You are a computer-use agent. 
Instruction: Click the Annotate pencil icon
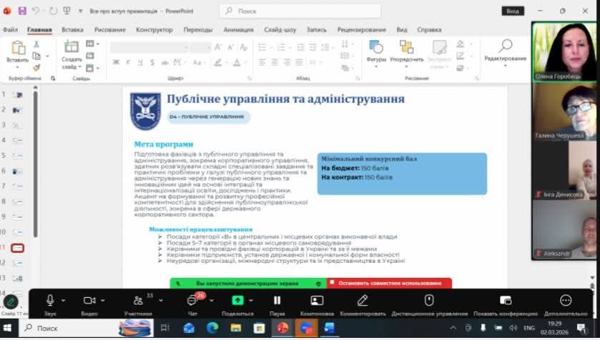pos(363,301)
